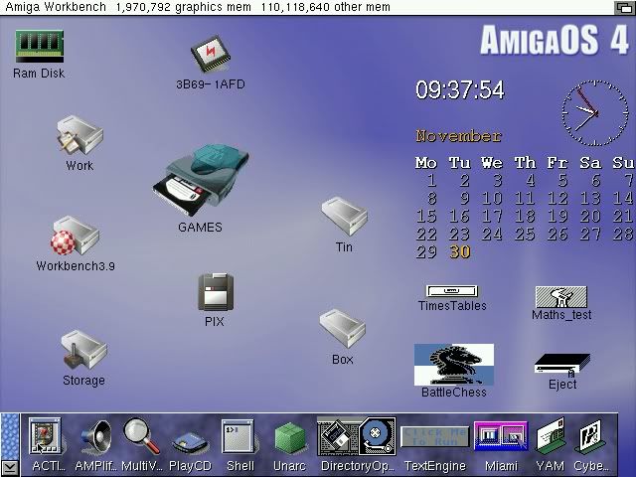This screenshot has width=636, height=477.
Task: Click the digital clock reading 09:37:54
Action: (x=459, y=89)
